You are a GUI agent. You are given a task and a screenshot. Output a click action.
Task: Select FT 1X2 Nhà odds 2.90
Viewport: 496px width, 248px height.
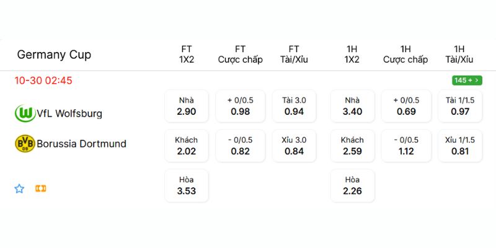pos(186,106)
